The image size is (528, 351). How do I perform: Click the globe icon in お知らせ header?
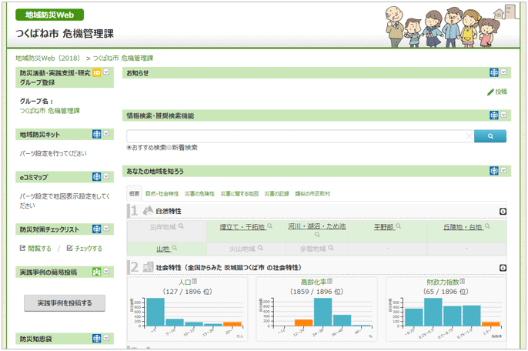494,73
